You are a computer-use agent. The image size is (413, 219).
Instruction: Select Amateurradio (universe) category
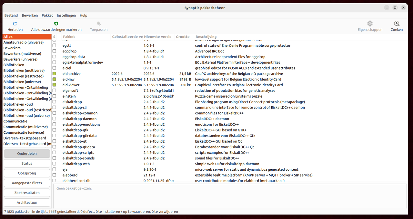[x=27, y=43]
